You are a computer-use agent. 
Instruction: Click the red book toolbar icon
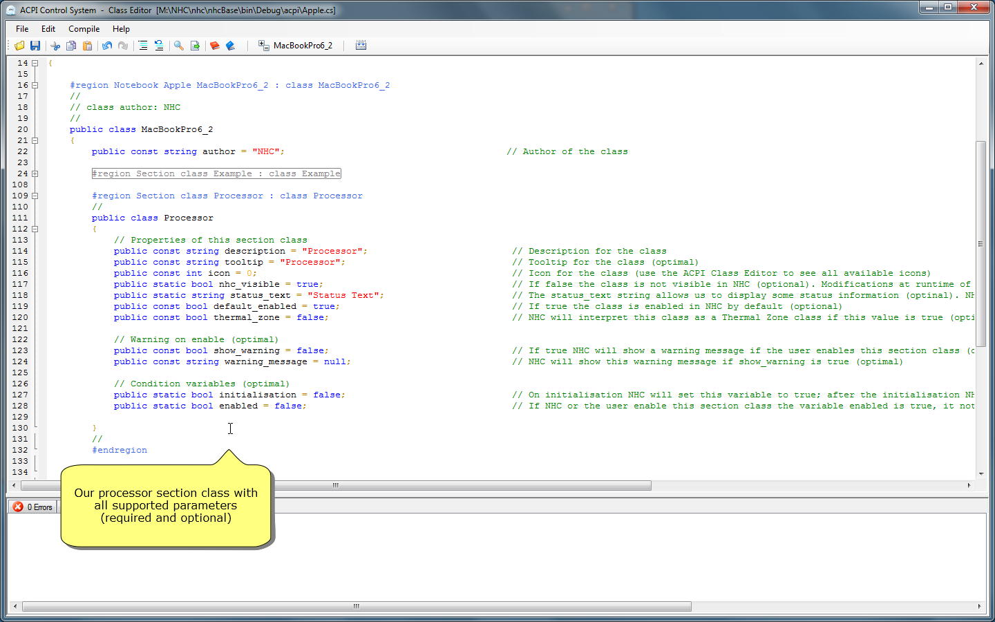point(215,46)
